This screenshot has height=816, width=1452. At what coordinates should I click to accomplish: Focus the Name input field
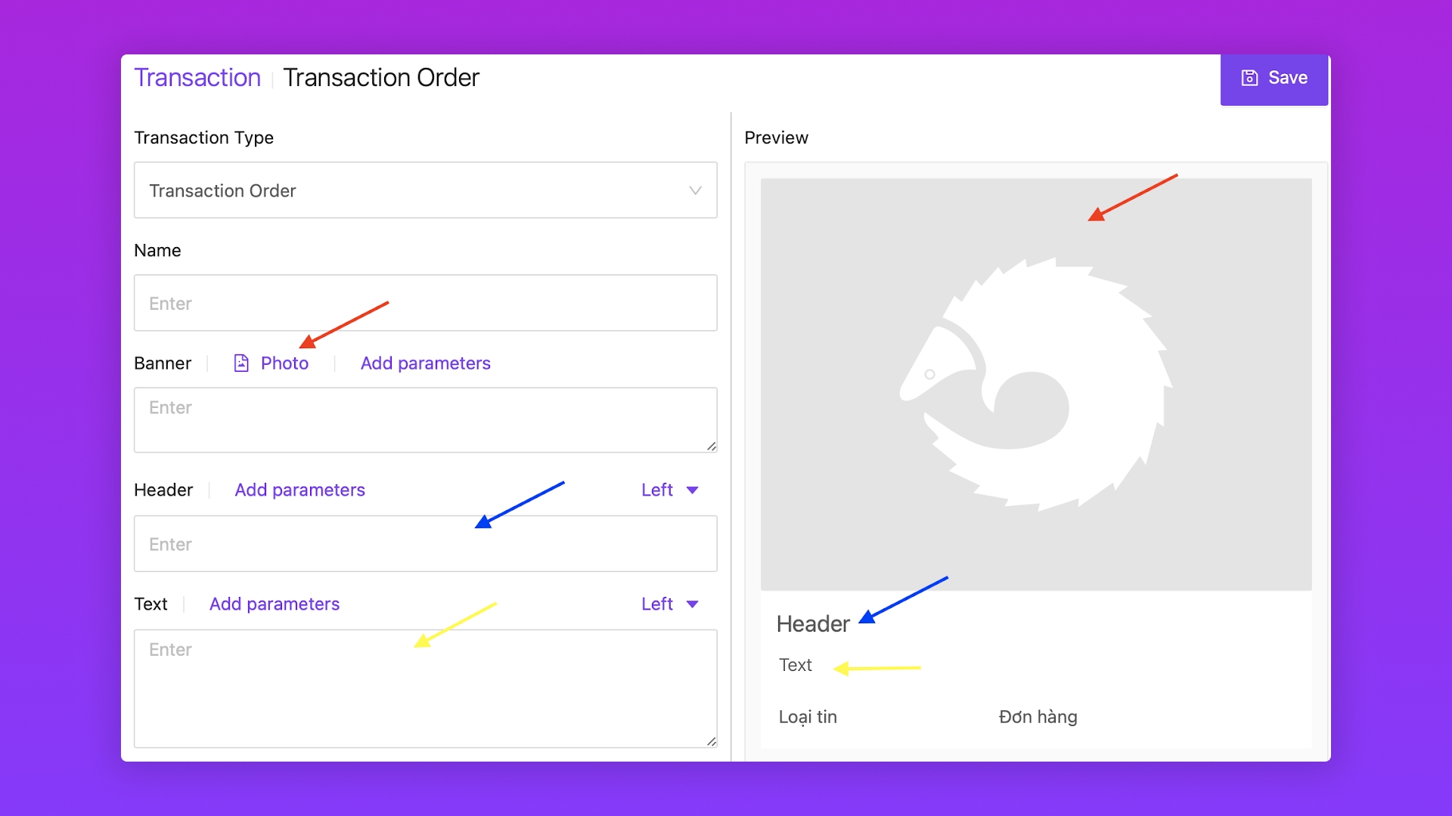tap(425, 303)
